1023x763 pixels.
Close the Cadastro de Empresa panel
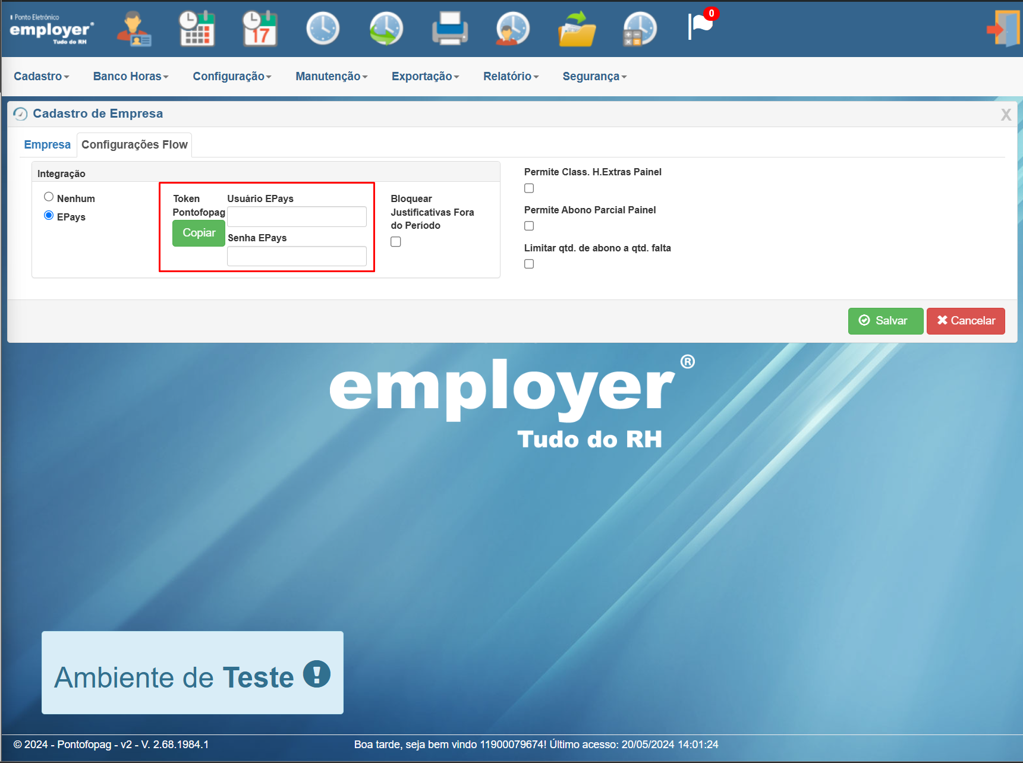point(1006,115)
